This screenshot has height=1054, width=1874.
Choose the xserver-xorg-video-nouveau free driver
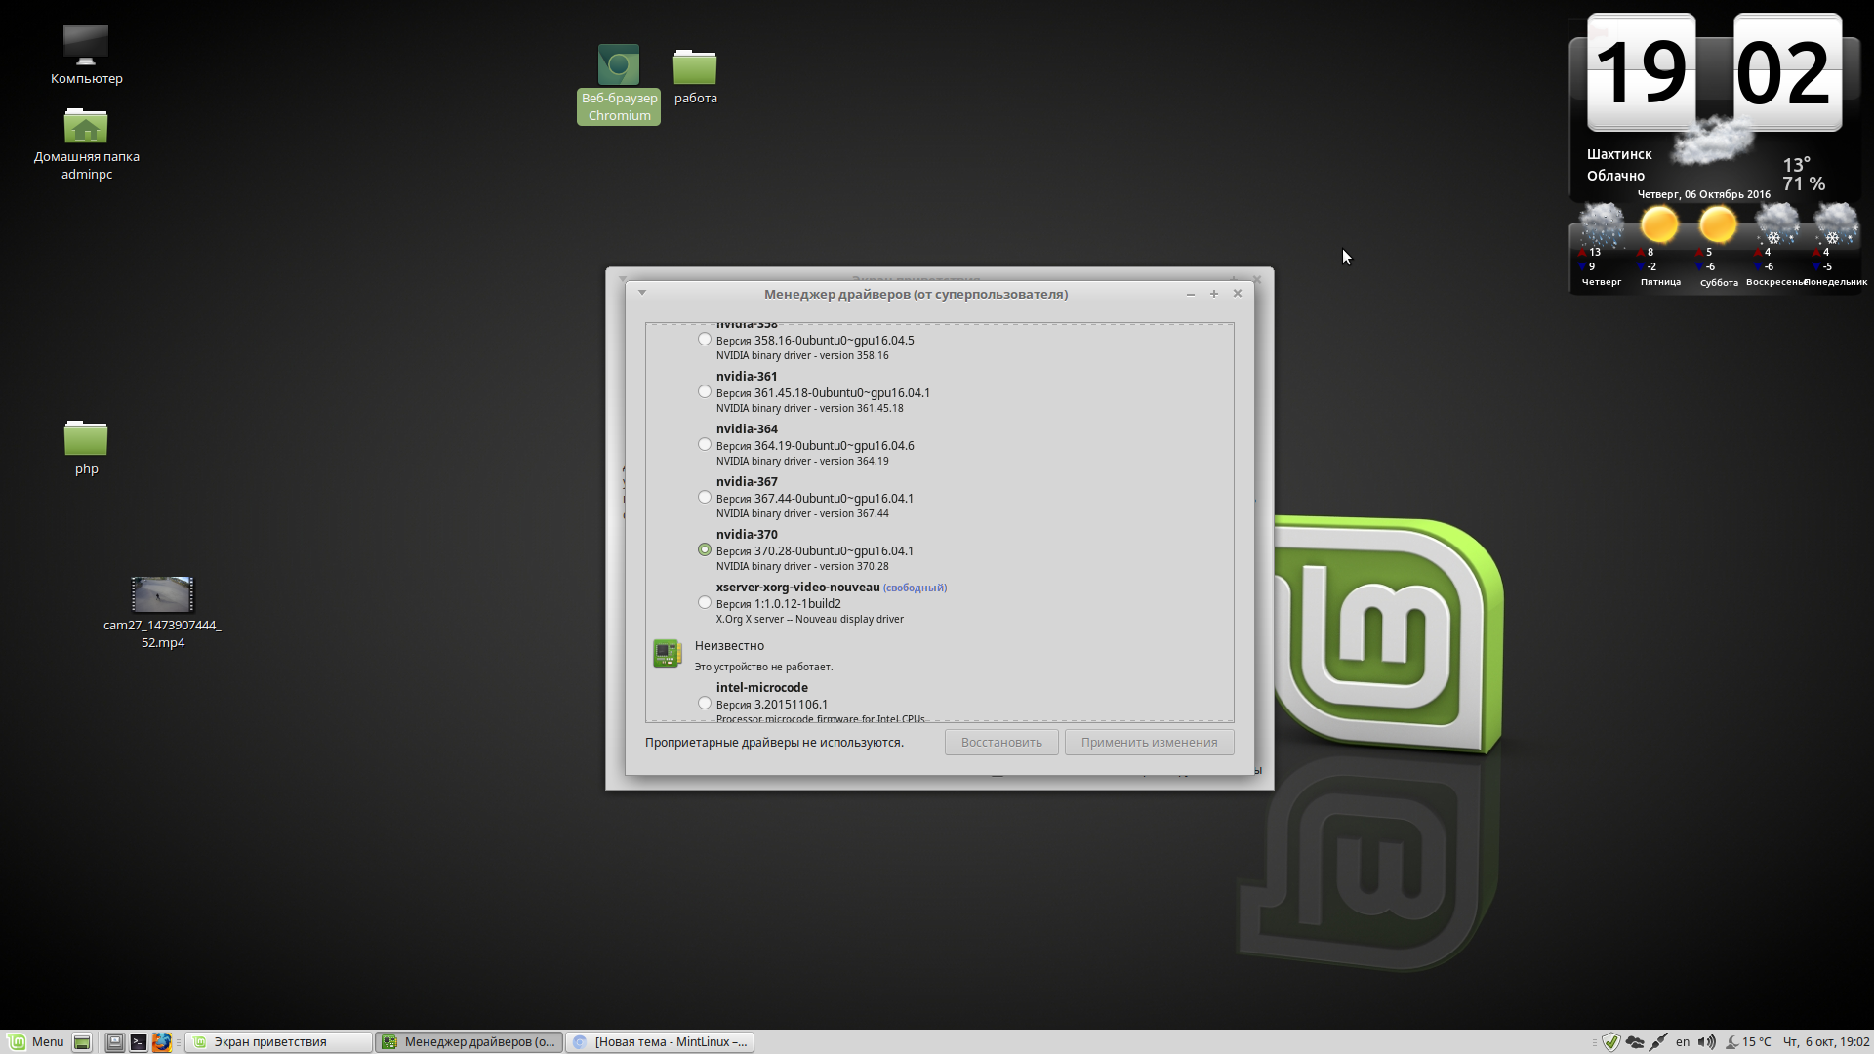click(x=705, y=603)
